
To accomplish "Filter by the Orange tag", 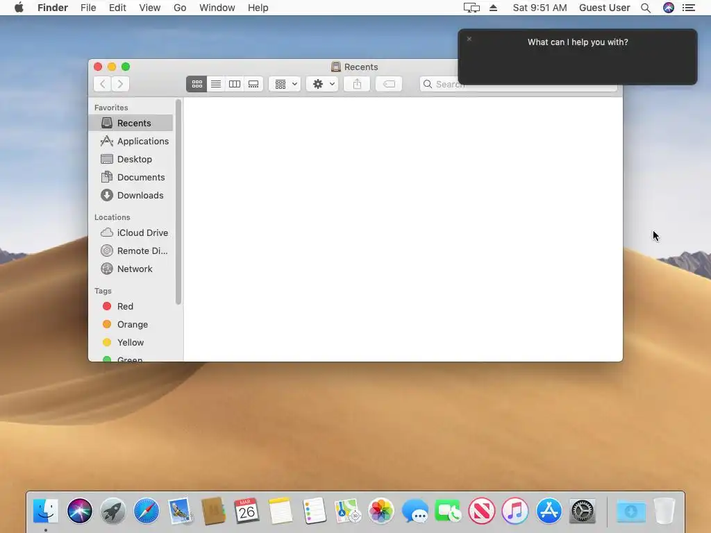I will pyautogui.click(x=131, y=325).
